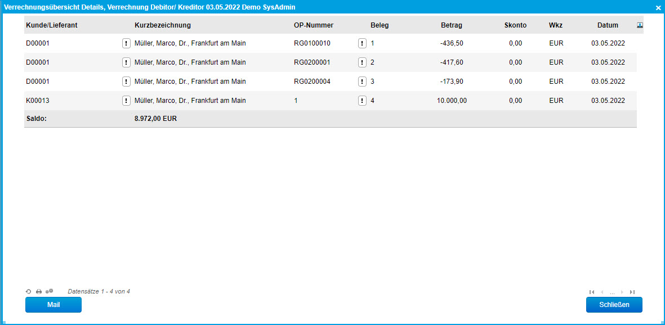Screen dimensions: 665x325
Task: Sort by the Kurzbezeichnung column header
Action: (162, 25)
